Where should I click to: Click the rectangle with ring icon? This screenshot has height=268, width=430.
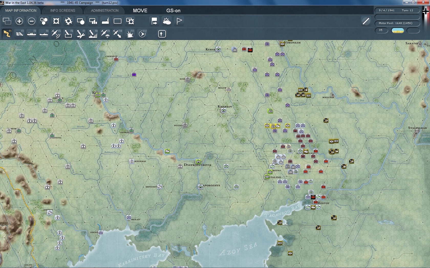[x=130, y=21]
